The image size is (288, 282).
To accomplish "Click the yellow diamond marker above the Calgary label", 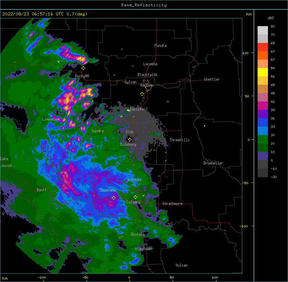I will pos(135,197).
